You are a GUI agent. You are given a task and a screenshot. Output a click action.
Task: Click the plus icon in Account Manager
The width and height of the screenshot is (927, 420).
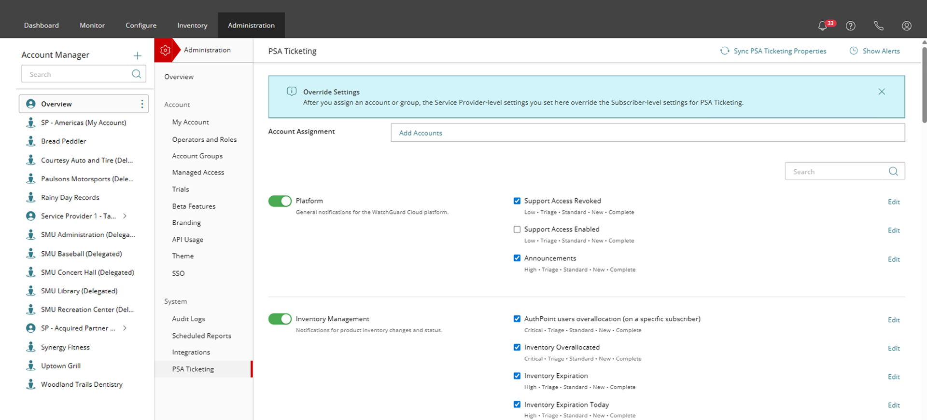point(138,55)
